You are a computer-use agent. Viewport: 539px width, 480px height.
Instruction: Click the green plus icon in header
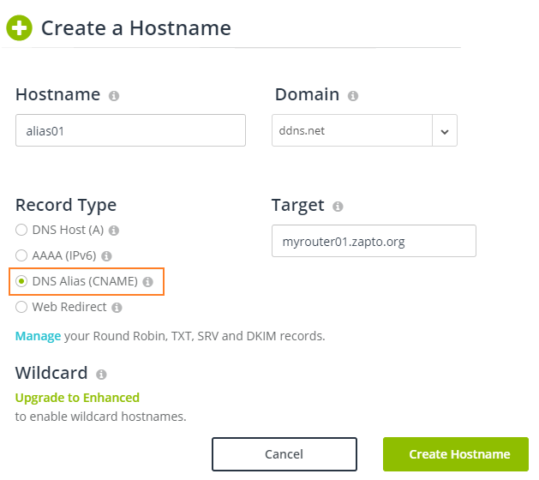coord(19,27)
